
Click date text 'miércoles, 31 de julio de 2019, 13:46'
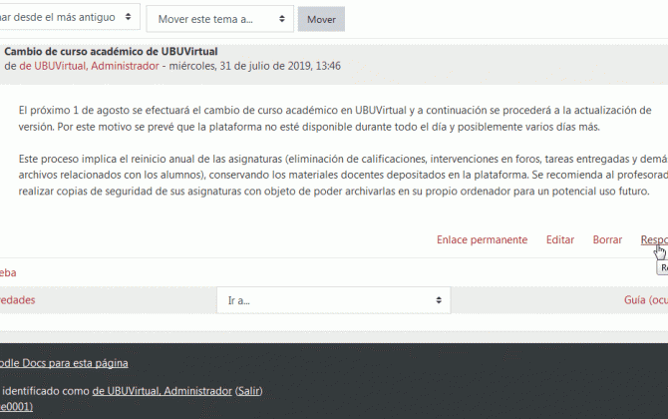click(x=255, y=66)
